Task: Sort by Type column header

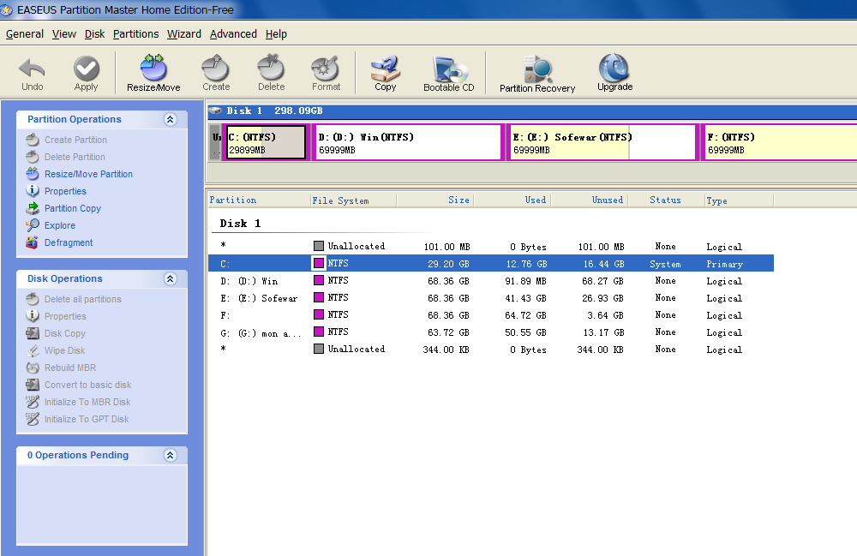Action: point(739,200)
